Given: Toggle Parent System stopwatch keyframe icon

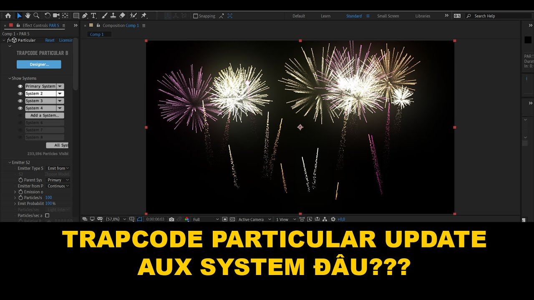Looking at the screenshot, I should pyautogui.click(x=20, y=180).
